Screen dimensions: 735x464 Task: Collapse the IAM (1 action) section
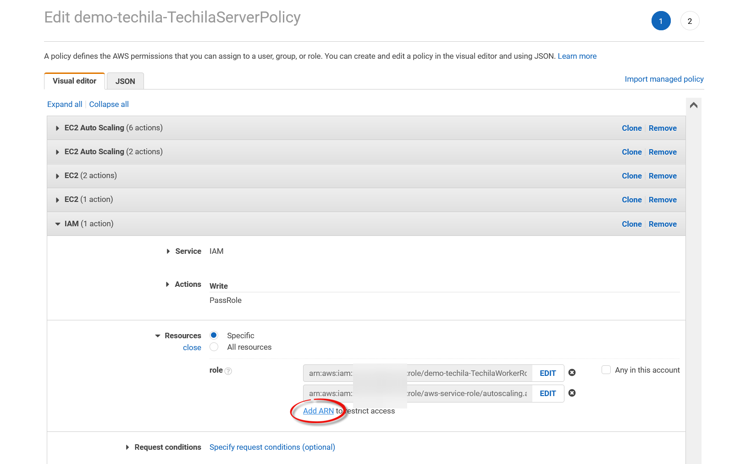click(x=57, y=224)
